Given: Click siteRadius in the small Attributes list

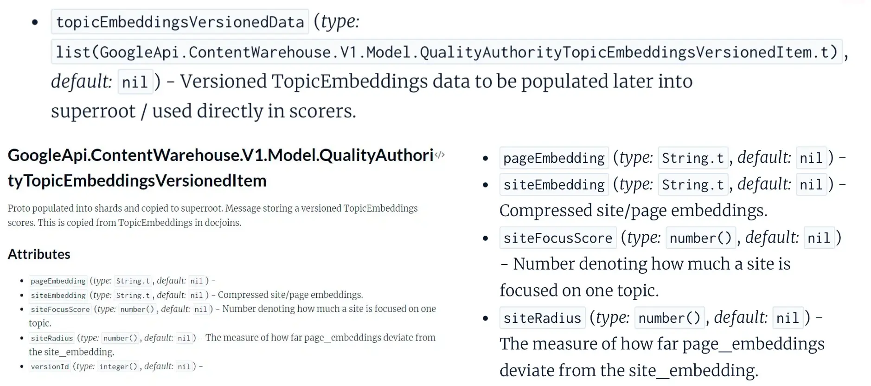Looking at the screenshot, I should pyautogui.click(x=51, y=338).
